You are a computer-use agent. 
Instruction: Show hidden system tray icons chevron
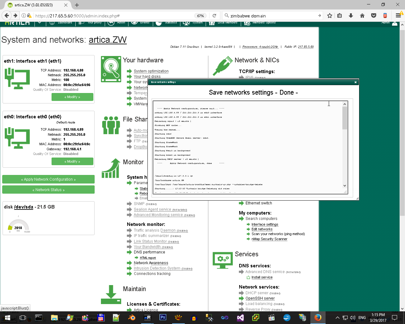tap(337, 318)
